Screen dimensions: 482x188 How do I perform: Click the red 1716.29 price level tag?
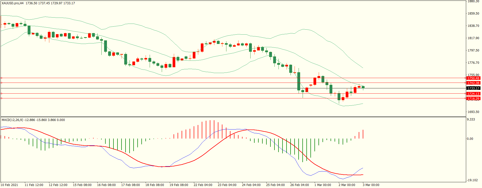click(x=473, y=98)
